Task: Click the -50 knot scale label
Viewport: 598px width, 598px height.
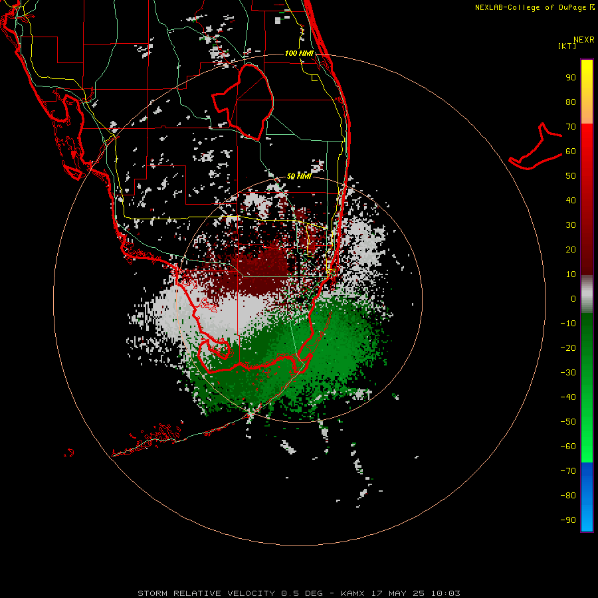Action: coord(568,422)
